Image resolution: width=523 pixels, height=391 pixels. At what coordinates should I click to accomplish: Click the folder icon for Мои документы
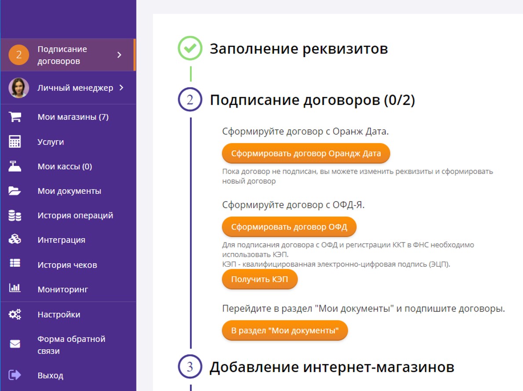(15, 191)
